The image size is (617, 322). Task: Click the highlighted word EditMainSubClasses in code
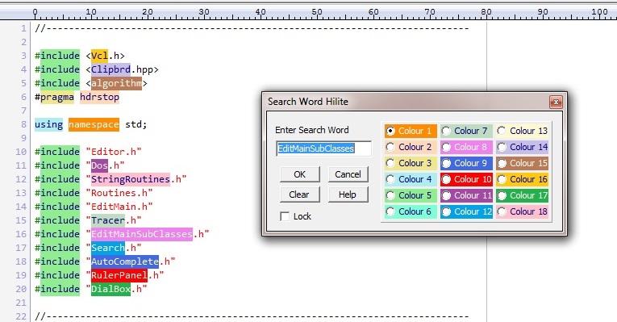click(142, 234)
